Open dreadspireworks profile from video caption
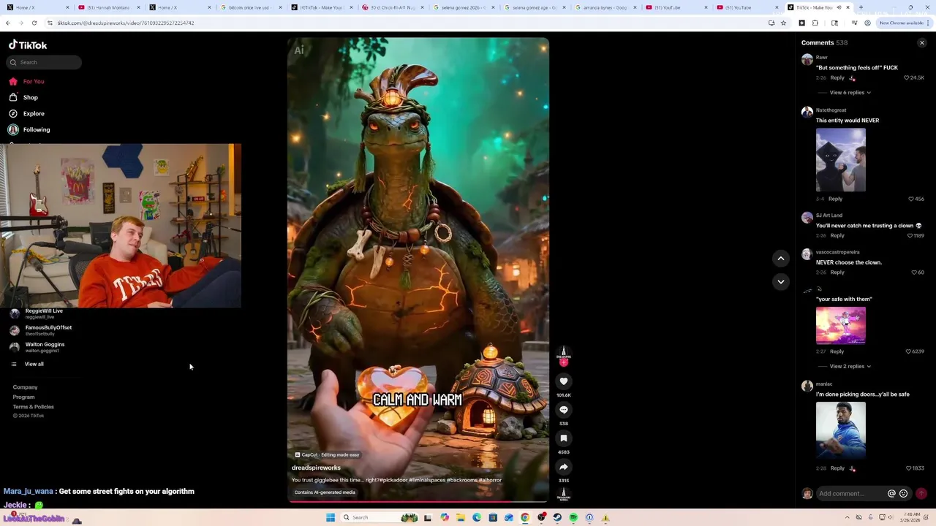Viewport: 936px width, 526px height. 316,468
